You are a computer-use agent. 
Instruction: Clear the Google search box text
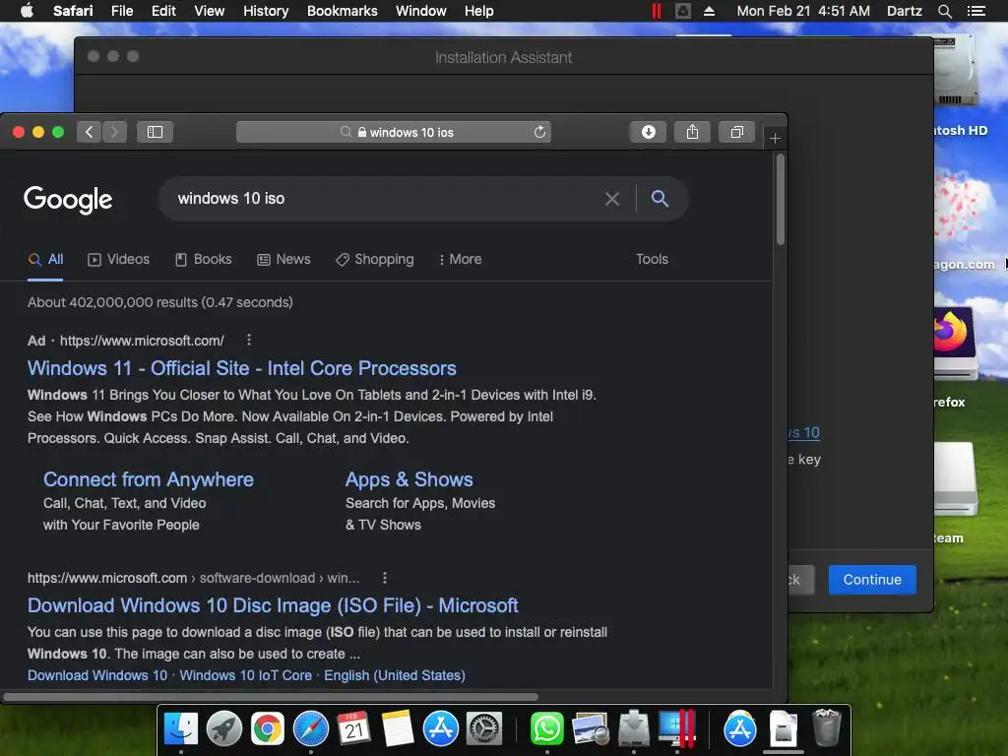pos(612,199)
